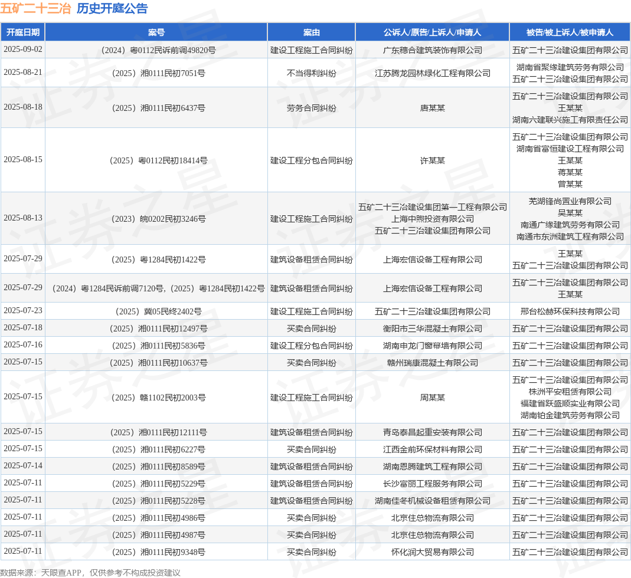Click plaintiff 江西金前环保材料有限公司
The image size is (631, 578).
433,449
